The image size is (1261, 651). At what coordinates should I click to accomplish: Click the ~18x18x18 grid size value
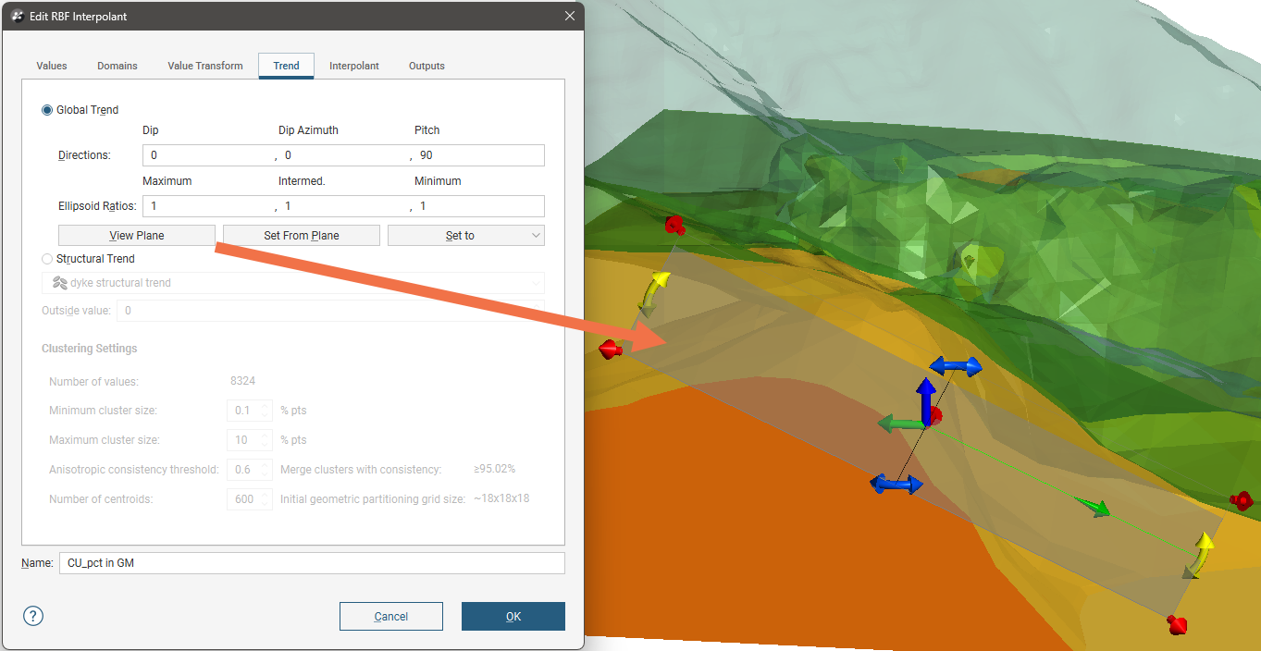(501, 499)
